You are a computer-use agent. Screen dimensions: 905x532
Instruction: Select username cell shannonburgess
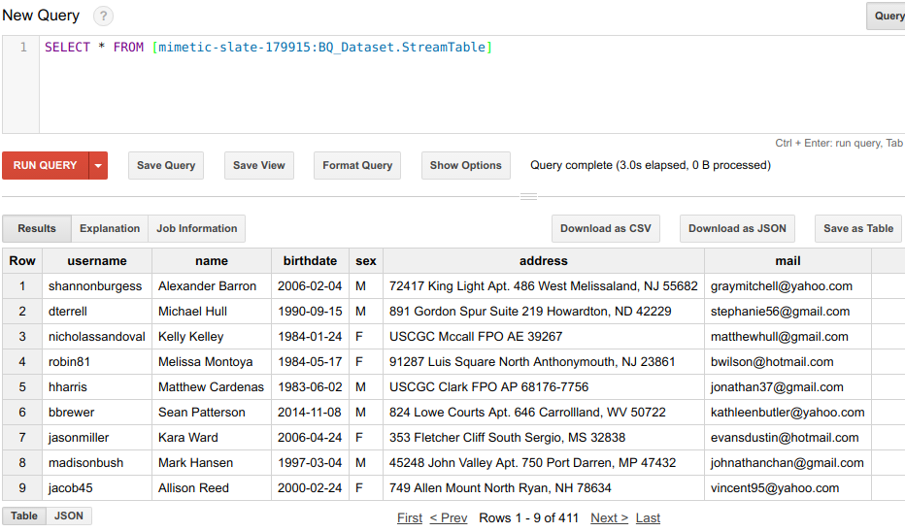click(x=95, y=286)
